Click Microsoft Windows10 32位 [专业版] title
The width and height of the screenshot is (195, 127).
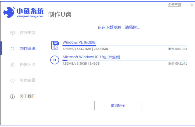click(x=91, y=57)
